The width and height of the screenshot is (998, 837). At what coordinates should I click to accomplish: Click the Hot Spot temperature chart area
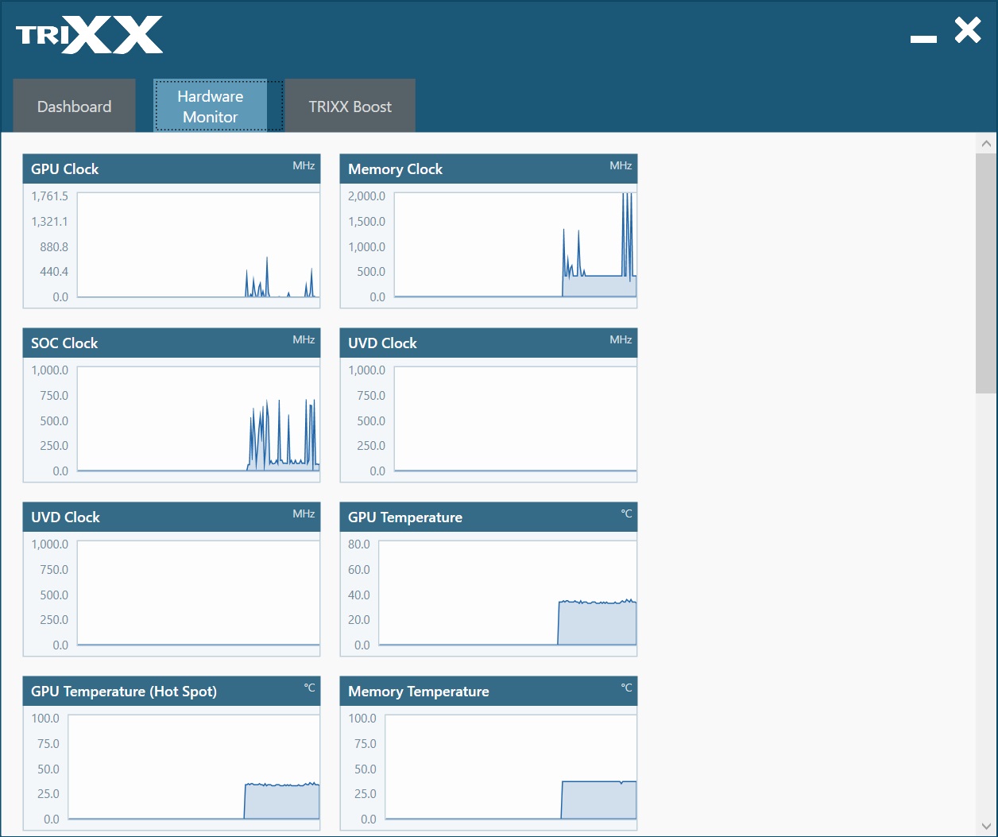[194, 767]
